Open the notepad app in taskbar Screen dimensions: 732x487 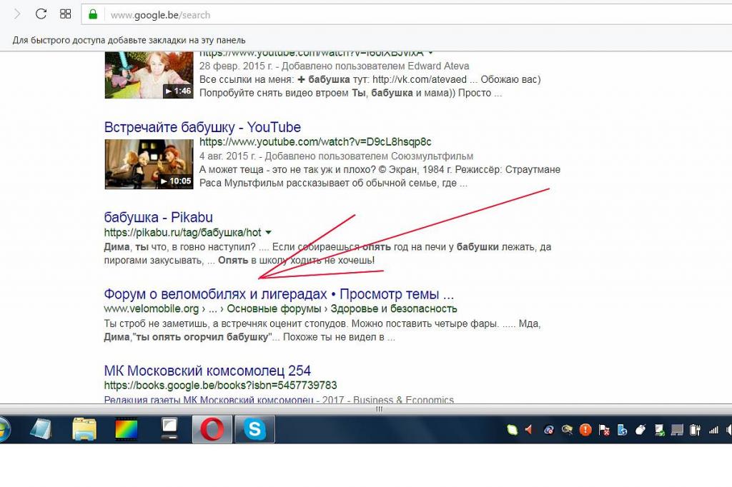point(41,429)
